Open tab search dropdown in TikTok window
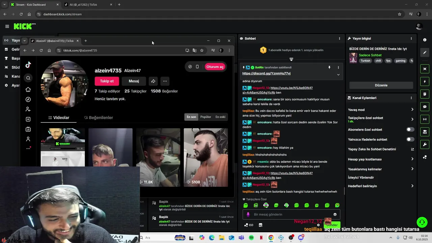The image size is (432, 243). click(x=24, y=41)
